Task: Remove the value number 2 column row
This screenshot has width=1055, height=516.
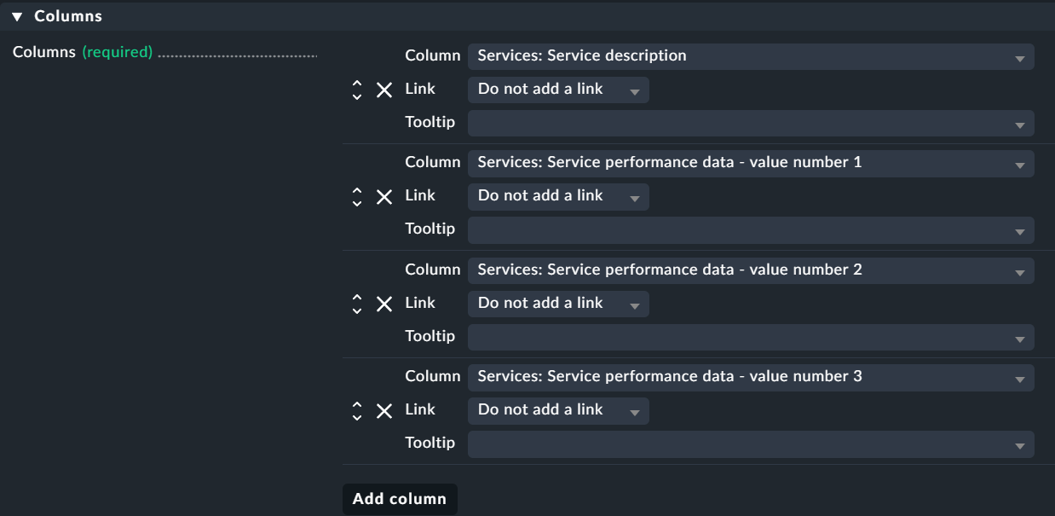Action: (x=384, y=304)
